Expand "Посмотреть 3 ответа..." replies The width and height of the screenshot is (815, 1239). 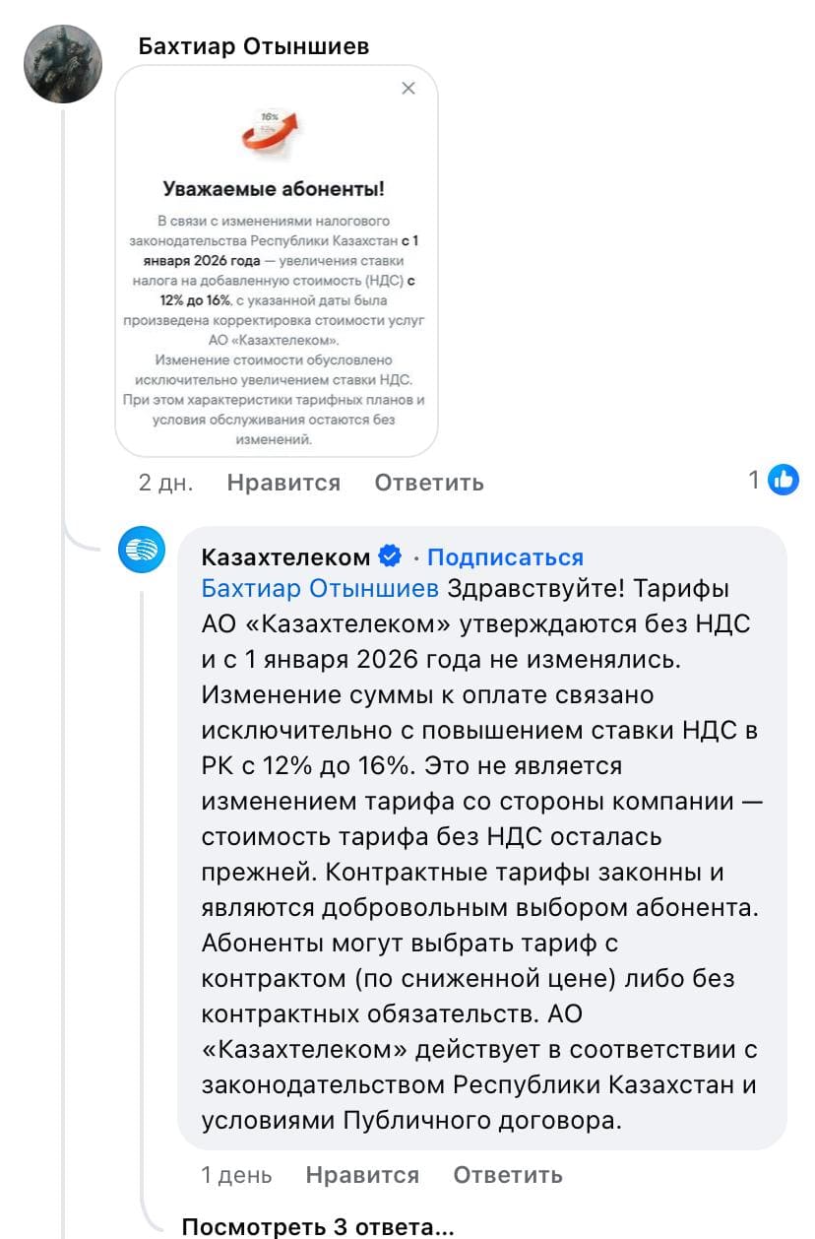pyautogui.click(x=318, y=1227)
